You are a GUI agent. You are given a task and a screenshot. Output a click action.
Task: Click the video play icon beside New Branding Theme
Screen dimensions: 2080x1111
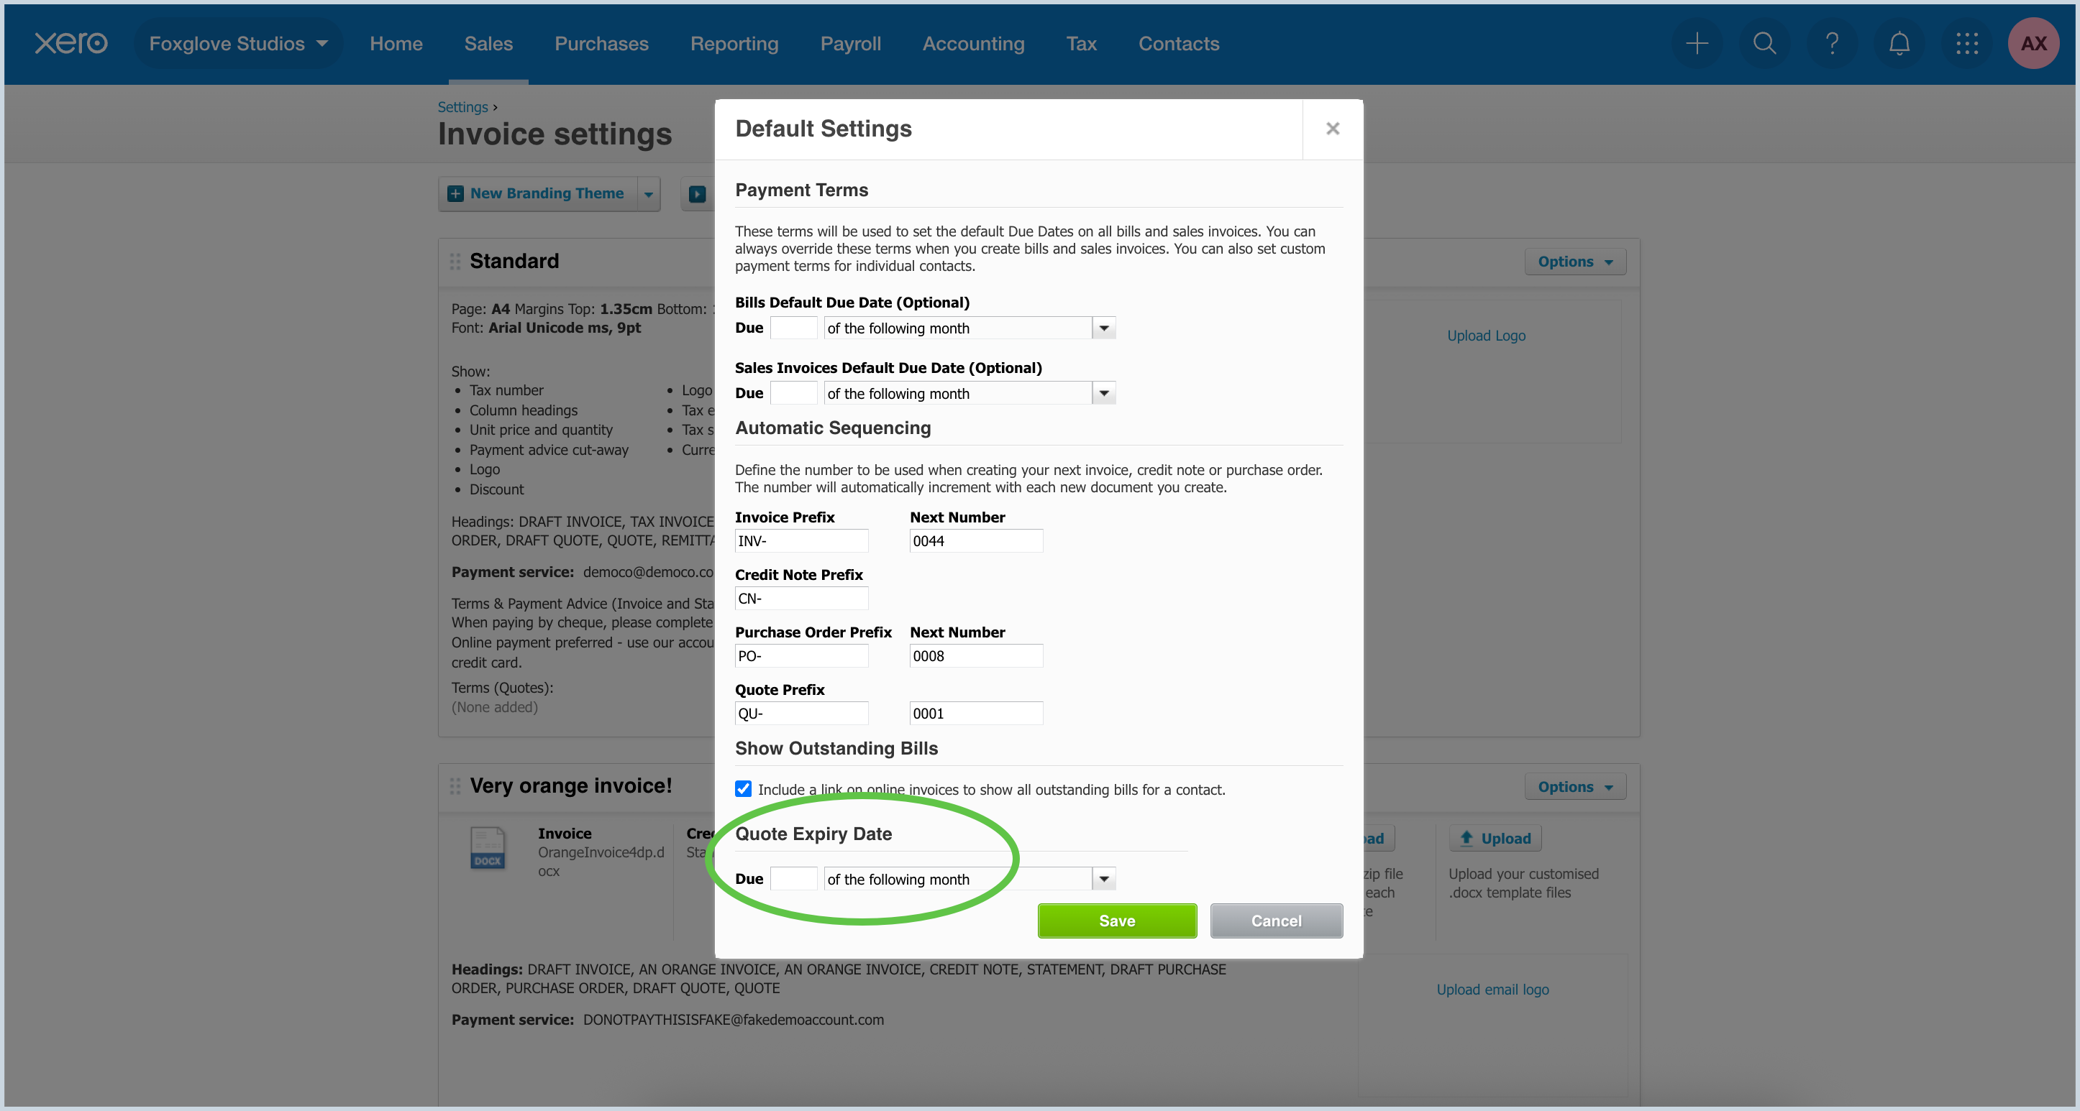click(x=696, y=193)
